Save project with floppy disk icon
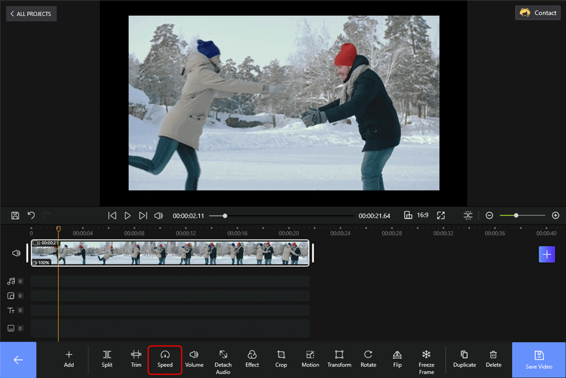 (x=15, y=216)
